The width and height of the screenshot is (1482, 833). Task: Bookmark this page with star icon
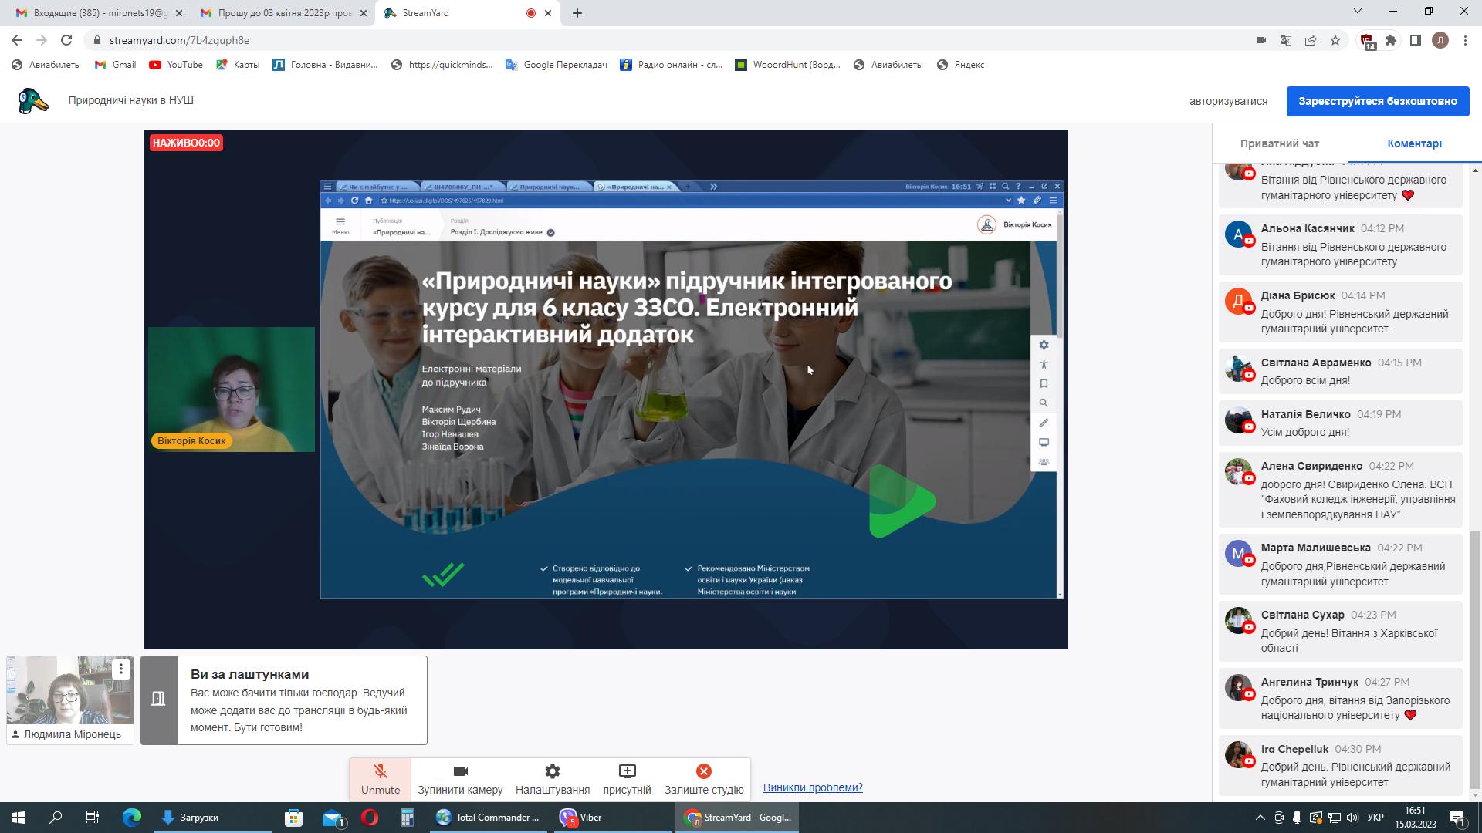click(x=1335, y=40)
